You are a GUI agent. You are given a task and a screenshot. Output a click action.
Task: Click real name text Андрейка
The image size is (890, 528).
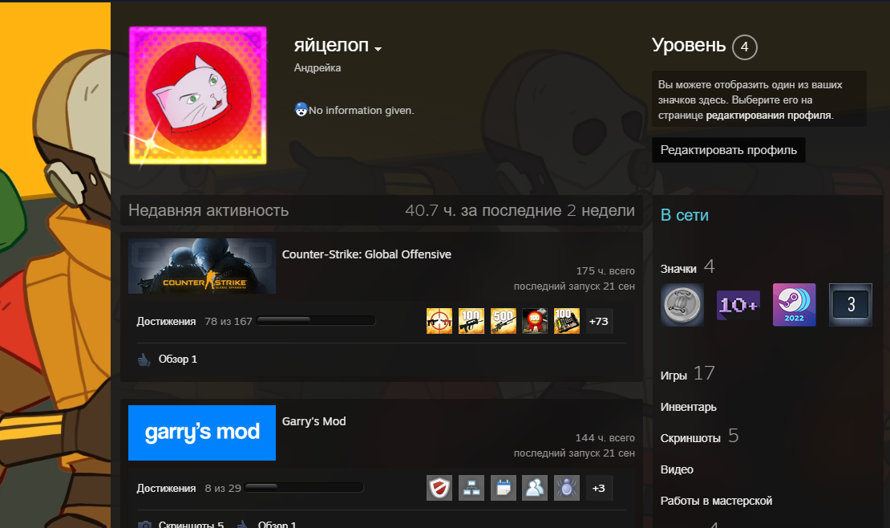318,67
